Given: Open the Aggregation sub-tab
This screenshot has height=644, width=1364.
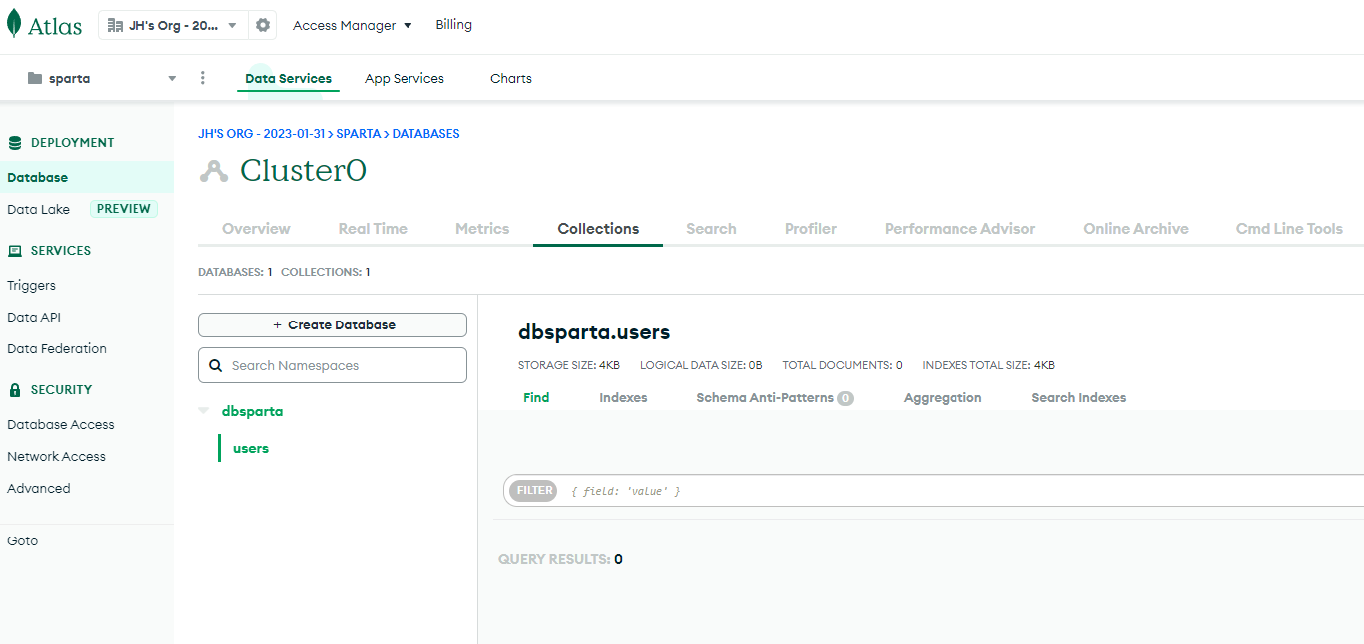Looking at the screenshot, I should pos(943,397).
